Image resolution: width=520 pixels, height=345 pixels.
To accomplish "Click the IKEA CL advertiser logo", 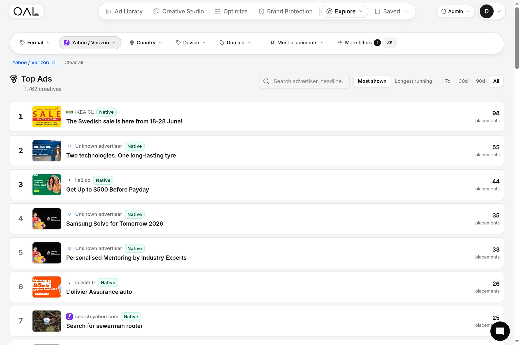I will (69, 112).
